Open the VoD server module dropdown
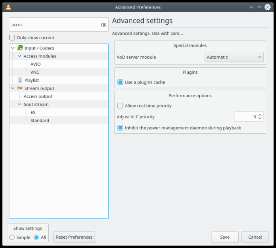276x248 pixels. (x=234, y=57)
